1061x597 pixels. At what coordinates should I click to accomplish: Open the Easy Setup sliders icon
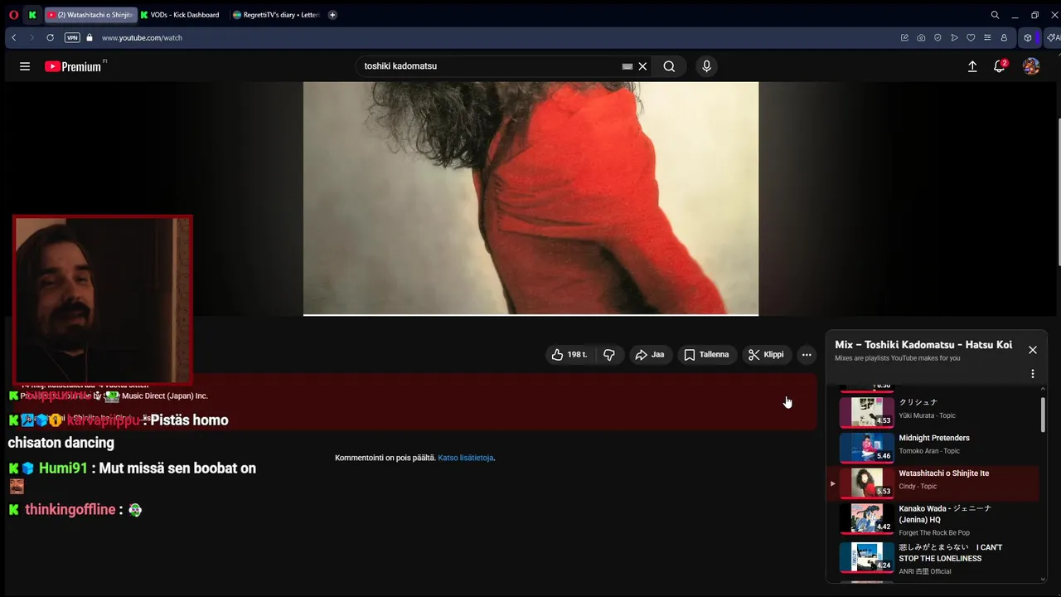(987, 37)
